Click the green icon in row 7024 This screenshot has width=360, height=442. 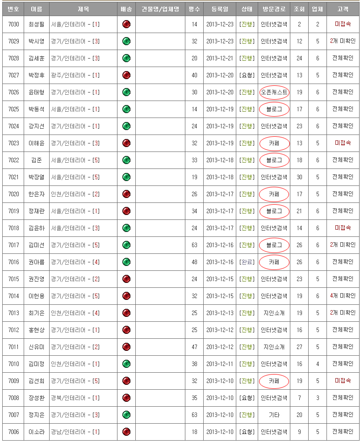coord(126,126)
